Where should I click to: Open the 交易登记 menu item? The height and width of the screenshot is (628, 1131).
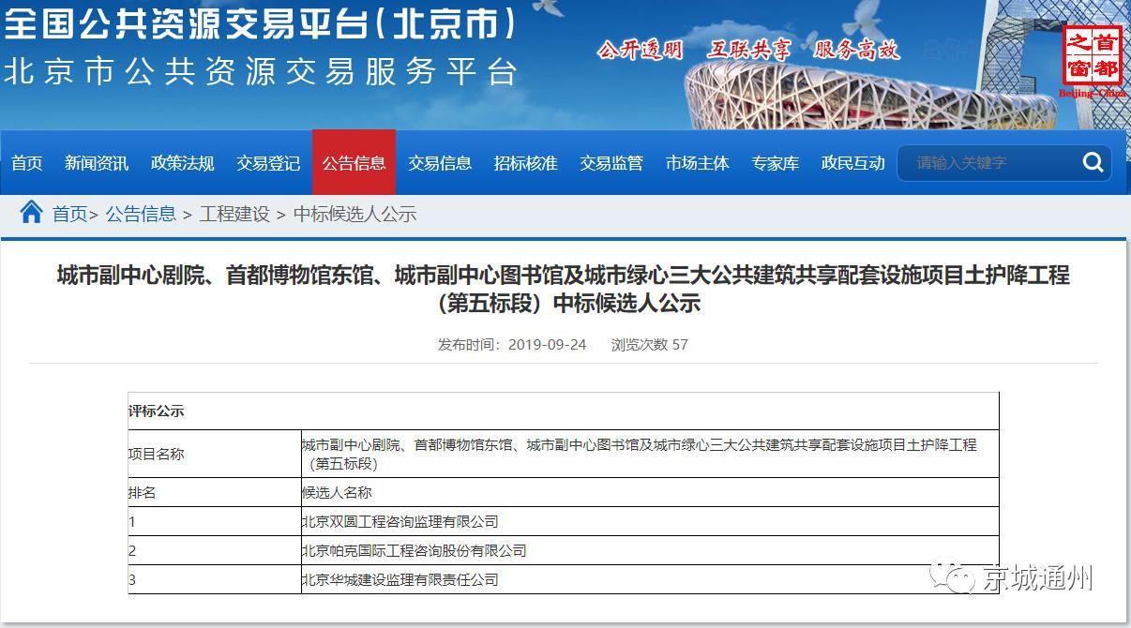(268, 163)
